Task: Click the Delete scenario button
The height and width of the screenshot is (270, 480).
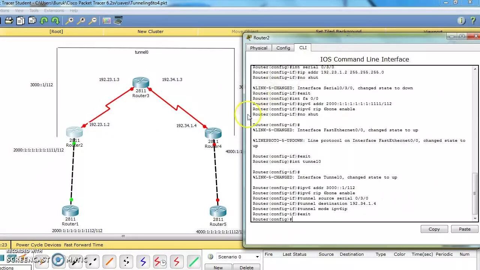Action: click(x=246, y=267)
